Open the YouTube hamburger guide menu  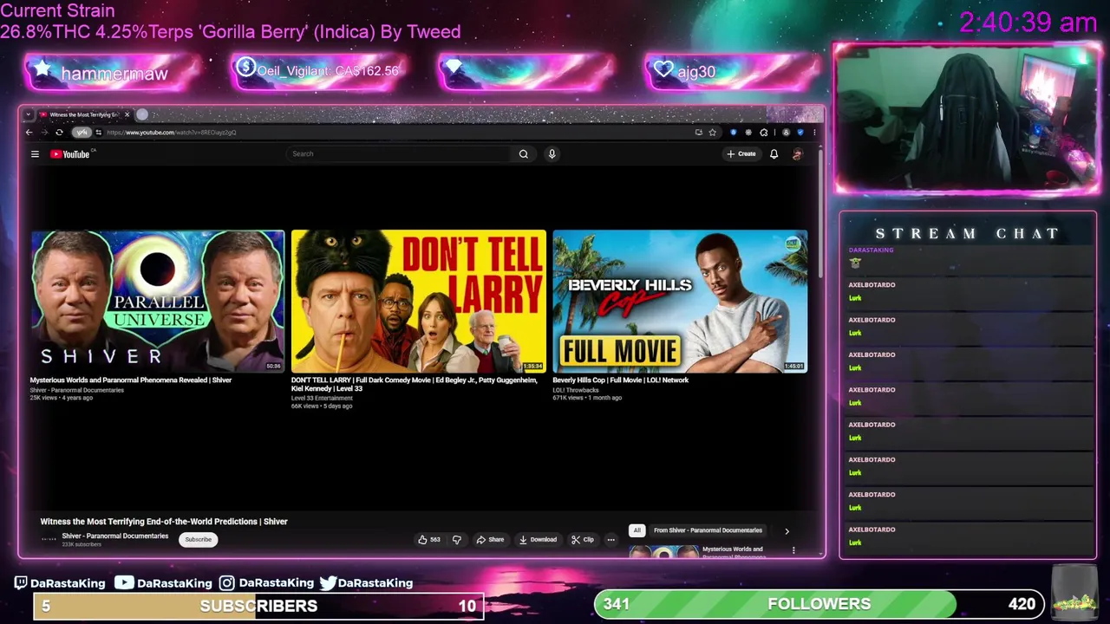(x=35, y=154)
